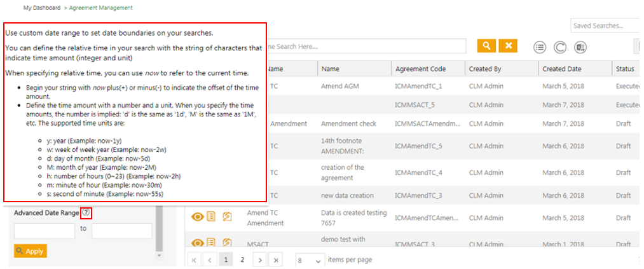Sort by the Created Date column header
Screen dimensions: 644x269
click(x=575, y=69)
